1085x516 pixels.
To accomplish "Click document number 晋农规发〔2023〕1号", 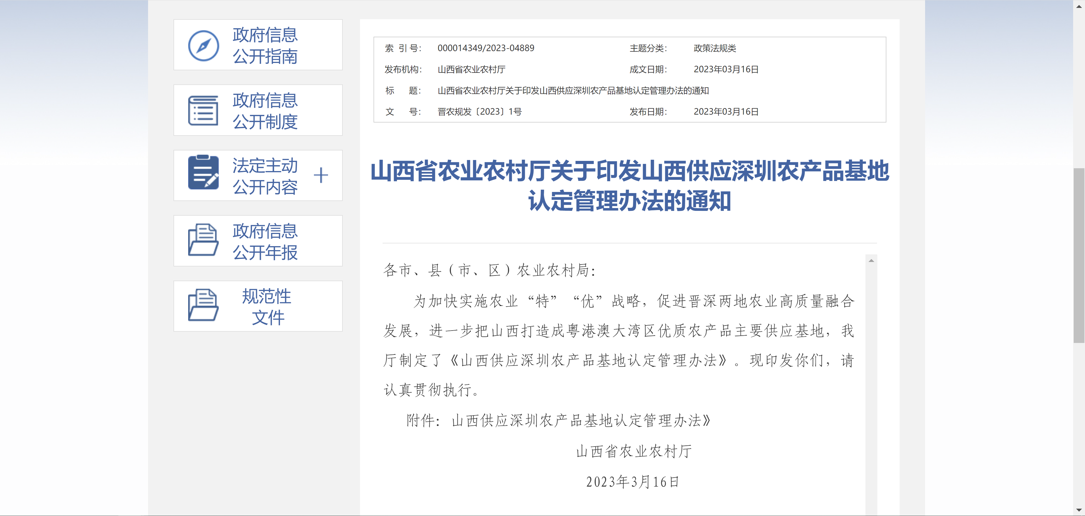I will pos(479,112).
